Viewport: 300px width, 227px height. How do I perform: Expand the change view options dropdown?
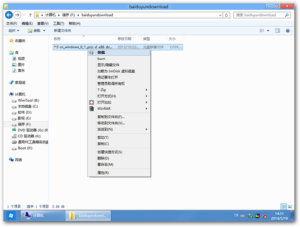pyautogui.click(x=268, y=30)
